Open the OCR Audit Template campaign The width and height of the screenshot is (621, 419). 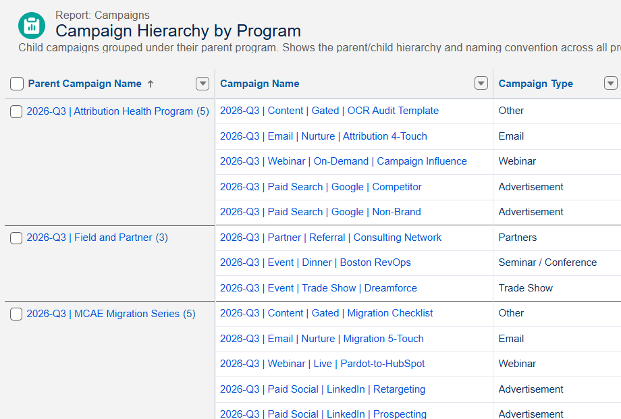click(x=329, y=111)
